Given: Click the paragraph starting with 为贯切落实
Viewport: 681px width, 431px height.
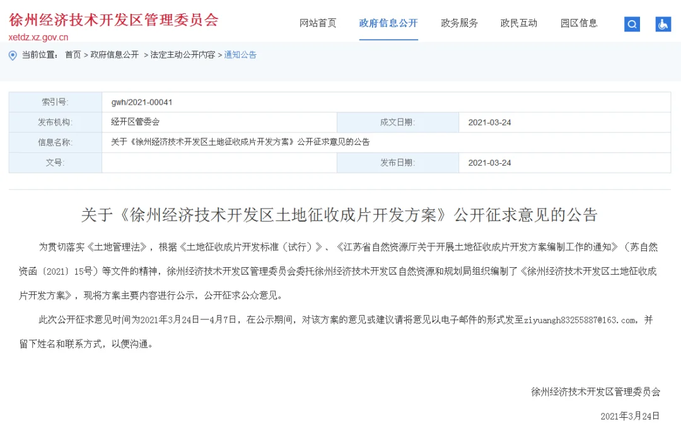Looking at the screenshot, I should coord(339,272).
